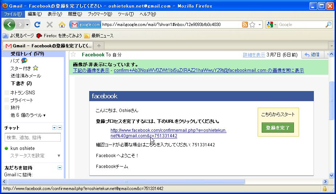Viewport: 336px width, 194px height.
Task: Go to the home page icon
Action: click(62, 25)
